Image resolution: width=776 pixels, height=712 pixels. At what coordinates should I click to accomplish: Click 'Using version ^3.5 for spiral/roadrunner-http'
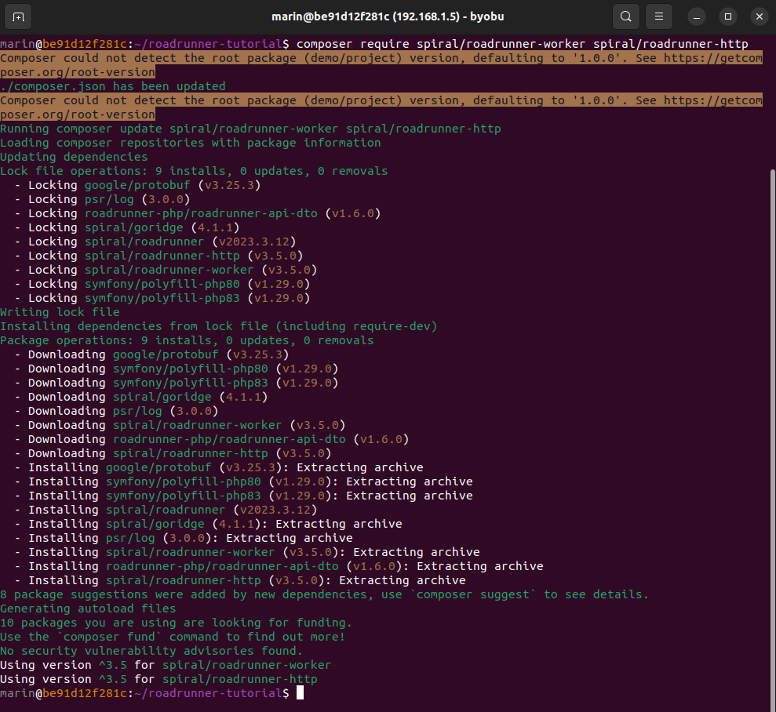coord(158,679)
